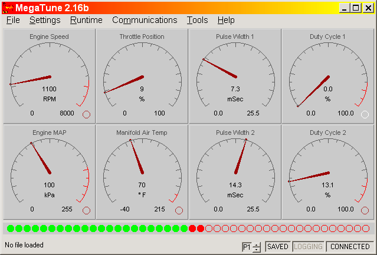Click the 215 max temperature label
377x255 pixels.
[159, 209]
